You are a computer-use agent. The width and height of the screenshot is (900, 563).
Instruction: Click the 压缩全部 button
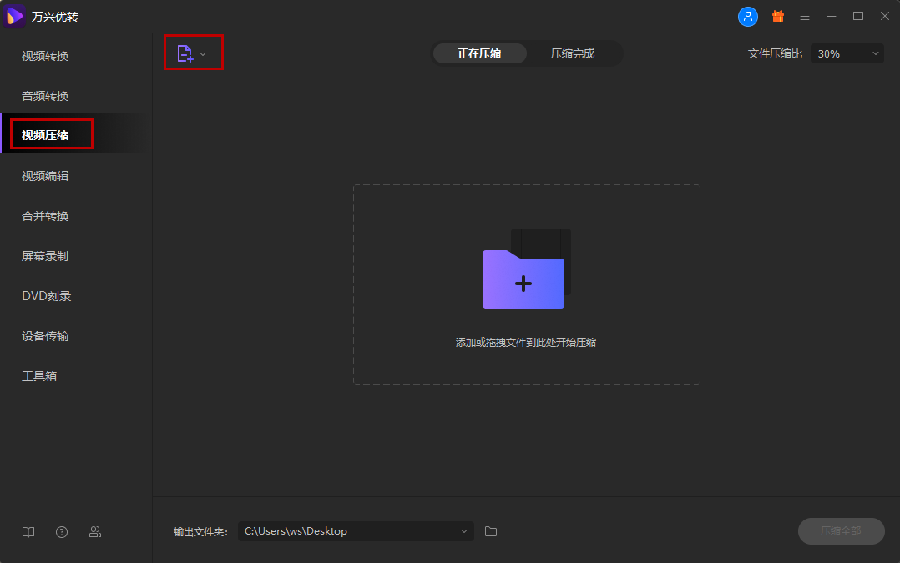click(x=841, y=531)
